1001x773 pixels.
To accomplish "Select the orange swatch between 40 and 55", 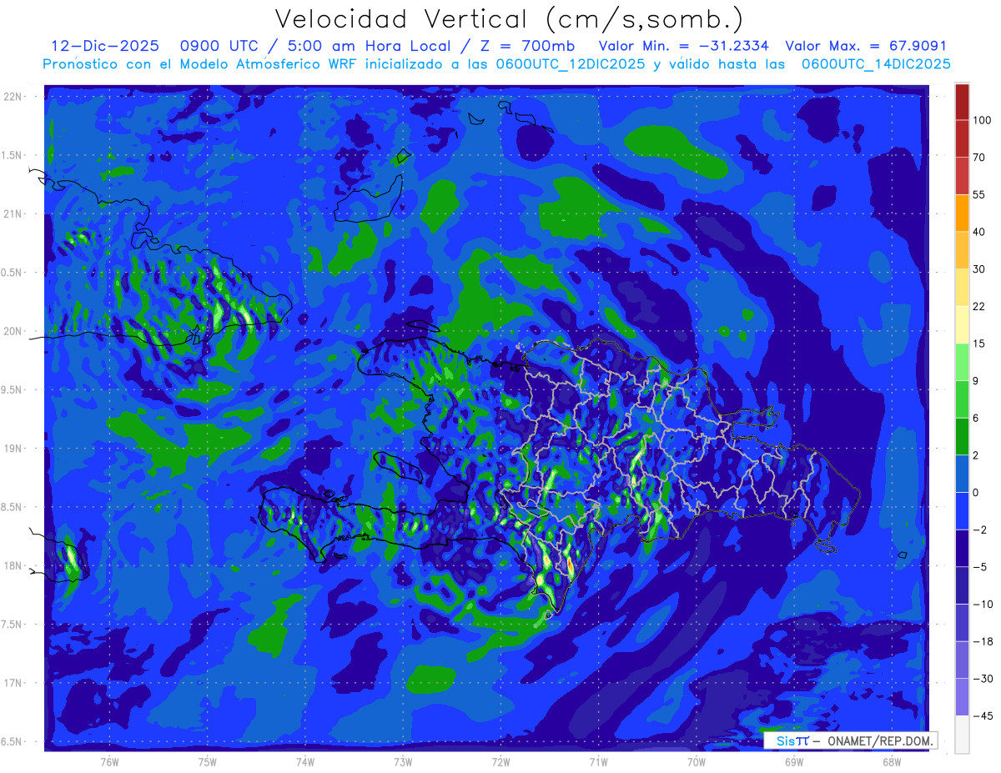I will tap(962, 213).
